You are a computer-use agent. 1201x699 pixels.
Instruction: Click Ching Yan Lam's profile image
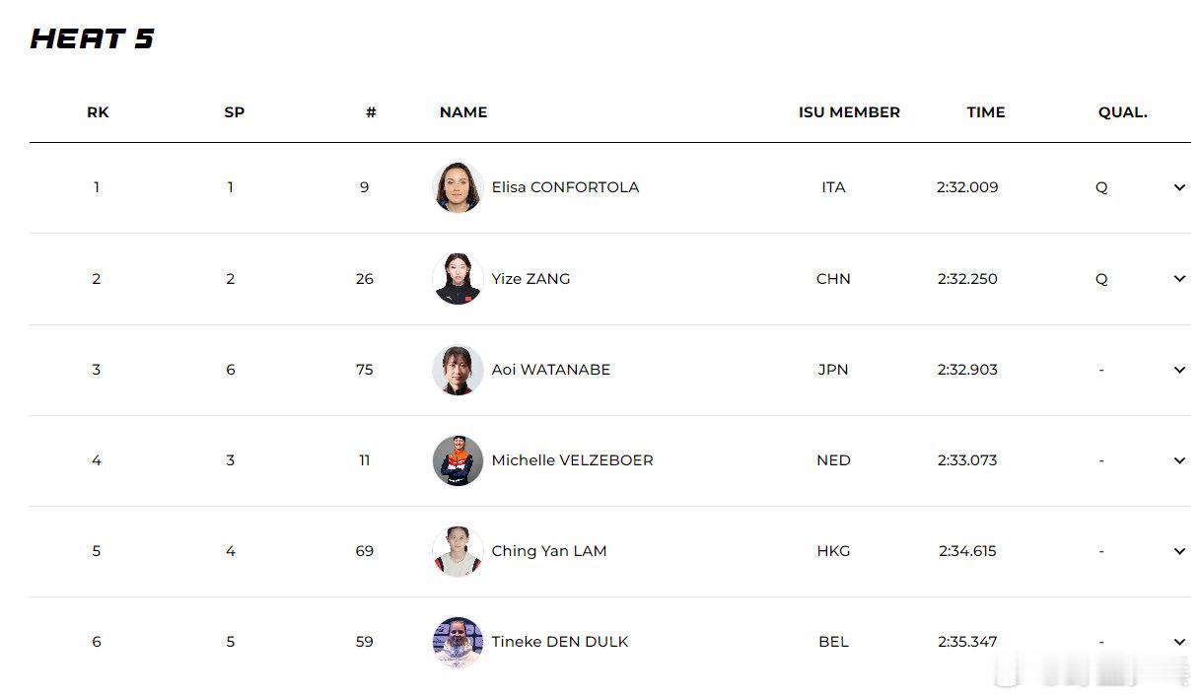tap(458, 551)
